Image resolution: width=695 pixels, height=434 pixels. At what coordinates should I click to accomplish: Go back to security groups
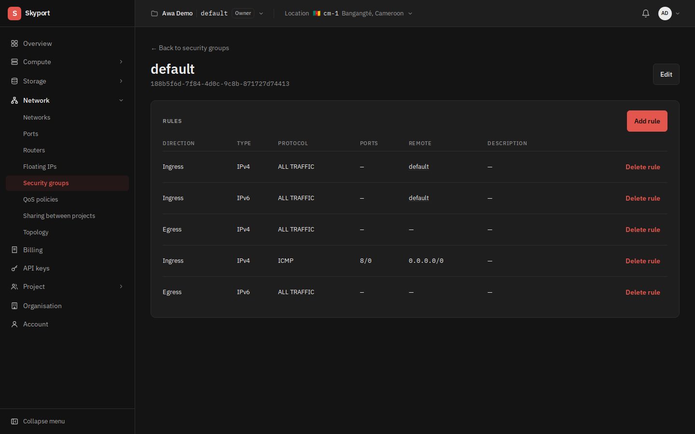tap(190, 48)
